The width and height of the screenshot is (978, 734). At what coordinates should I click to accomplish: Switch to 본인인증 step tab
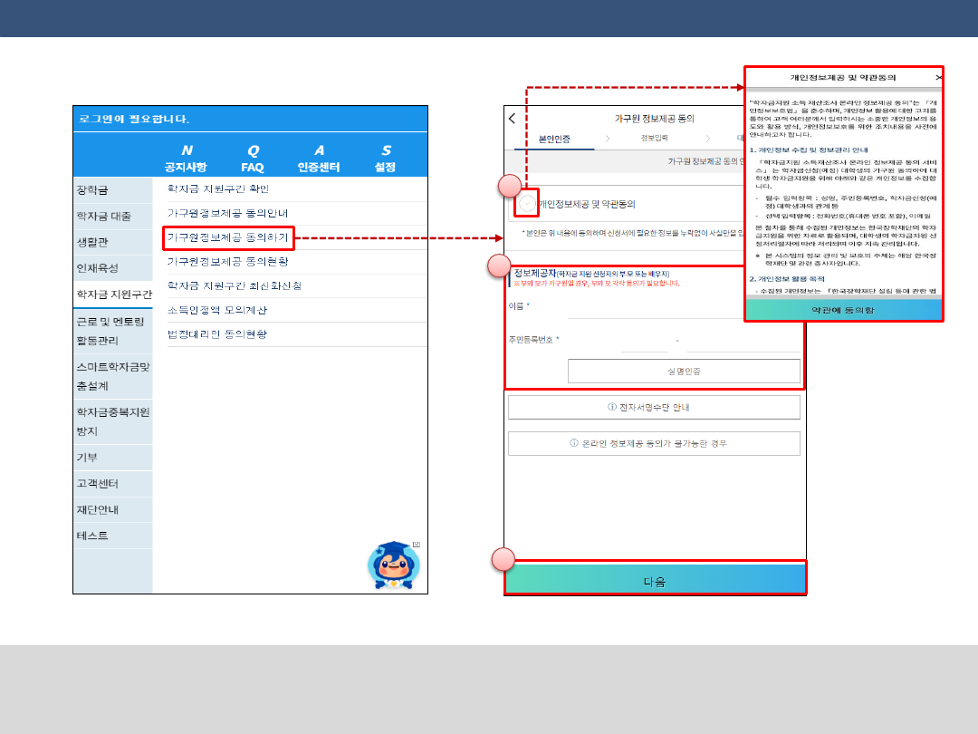(x=554, y=140)
